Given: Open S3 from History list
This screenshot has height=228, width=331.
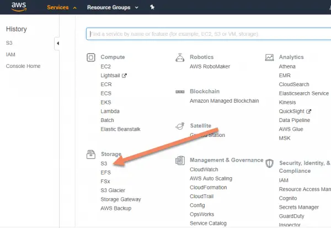Looking at the screenshot, I should click(9, 43).
